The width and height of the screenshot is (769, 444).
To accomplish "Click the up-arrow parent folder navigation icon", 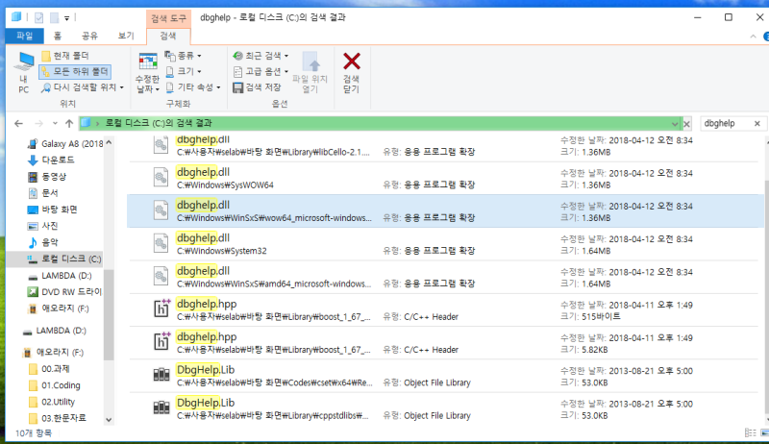I will (x=69, y=124).
